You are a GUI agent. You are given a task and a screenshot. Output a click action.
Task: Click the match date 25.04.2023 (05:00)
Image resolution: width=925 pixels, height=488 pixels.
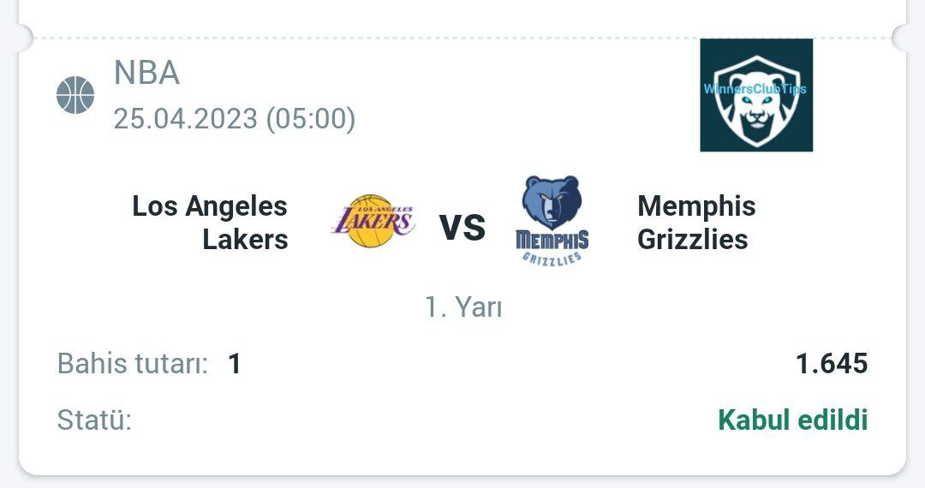234,118
